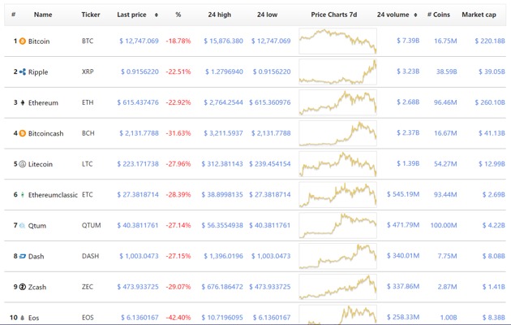Sort table by Last price column
This screenshot has width=511, height=325.
131,15
